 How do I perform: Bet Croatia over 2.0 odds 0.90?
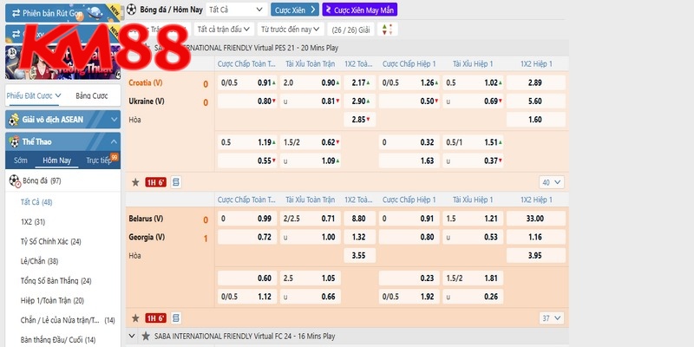click(x=311, y=82)
